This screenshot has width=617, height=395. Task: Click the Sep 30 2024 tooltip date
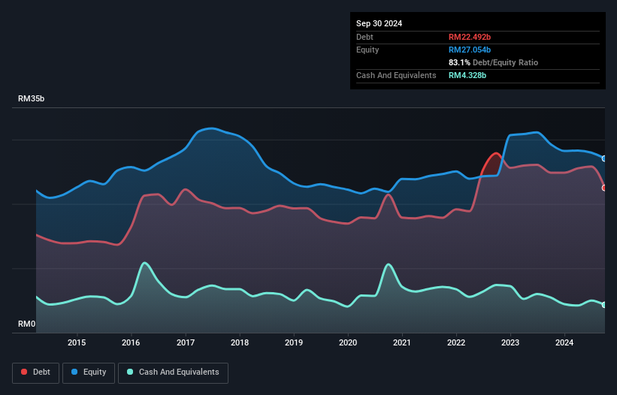[x=379, y=23]
